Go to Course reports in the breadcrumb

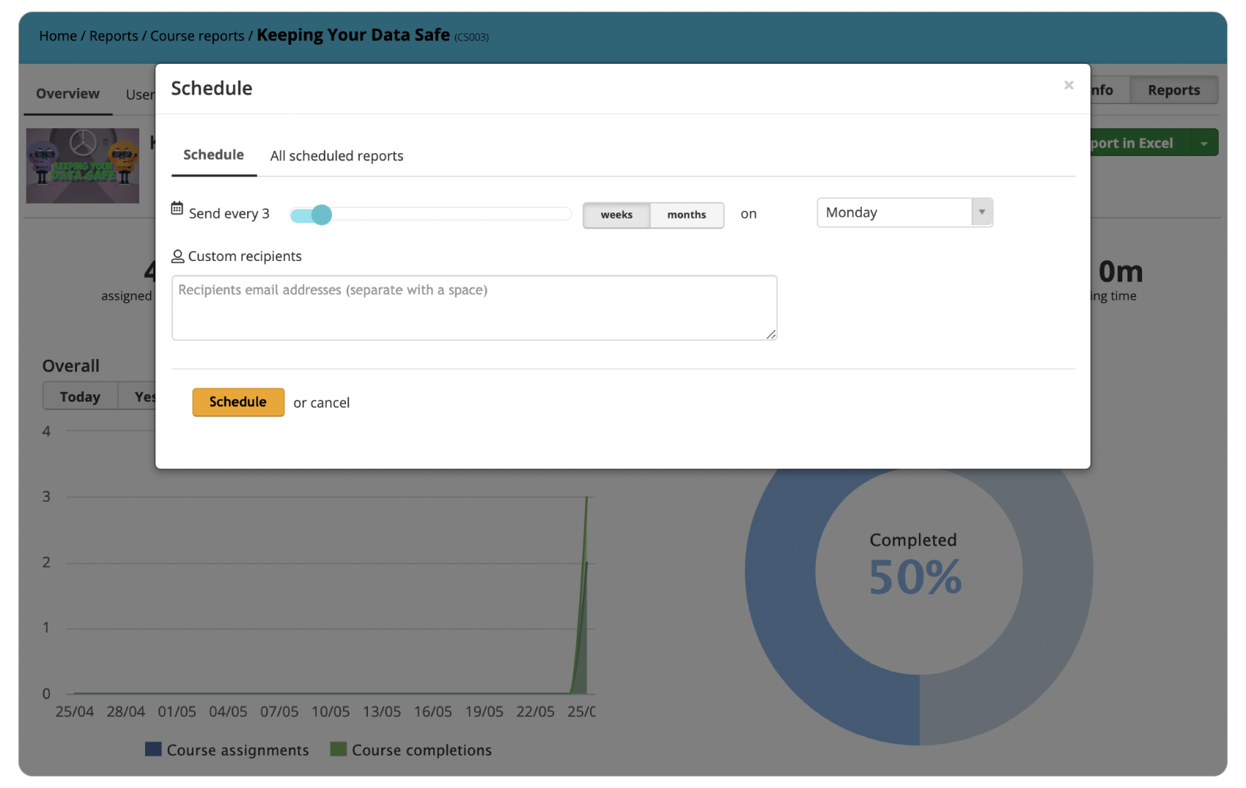[x=197, y=36]
